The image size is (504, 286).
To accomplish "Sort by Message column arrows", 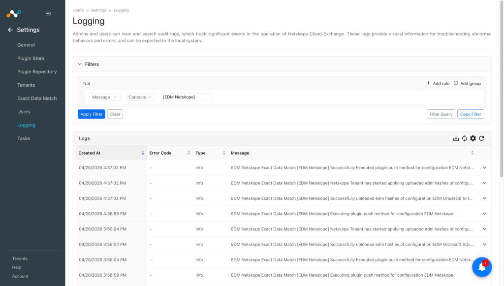I will [x=472, y=153].
